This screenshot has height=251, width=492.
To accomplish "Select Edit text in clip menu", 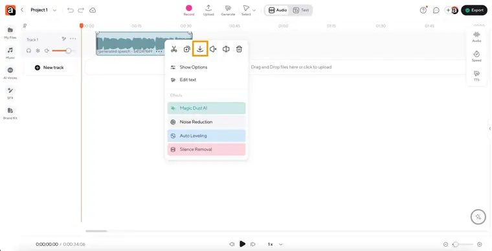I will 207,80.
